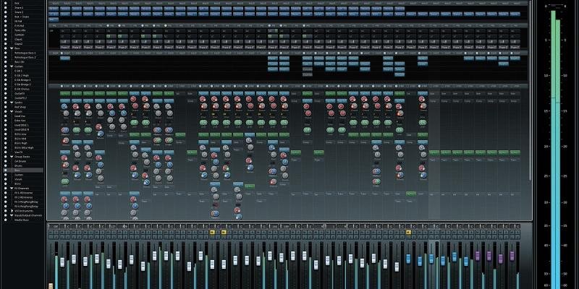
Task: Select BGVs Ultra High channel row
Action: click(24, 147)
